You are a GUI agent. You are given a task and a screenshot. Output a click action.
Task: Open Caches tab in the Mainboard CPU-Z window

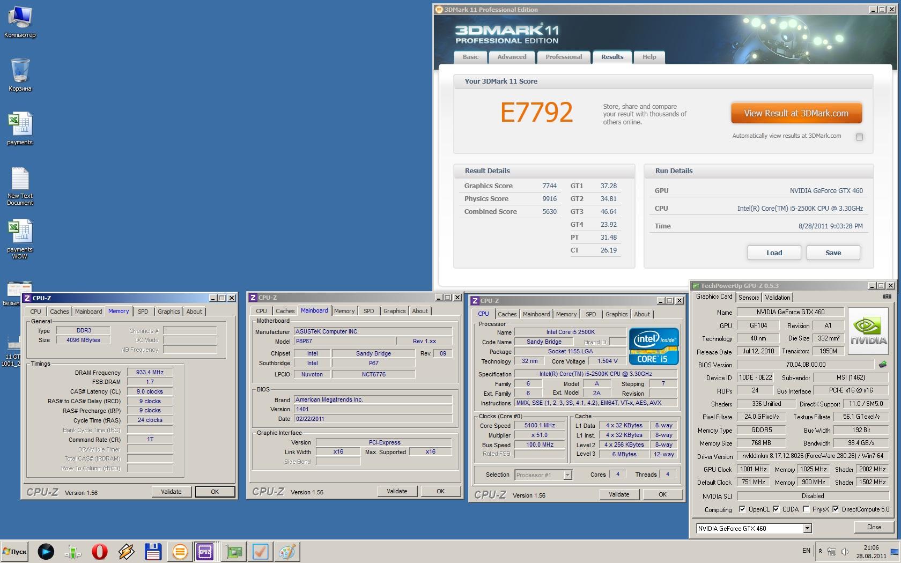[285, 311]
